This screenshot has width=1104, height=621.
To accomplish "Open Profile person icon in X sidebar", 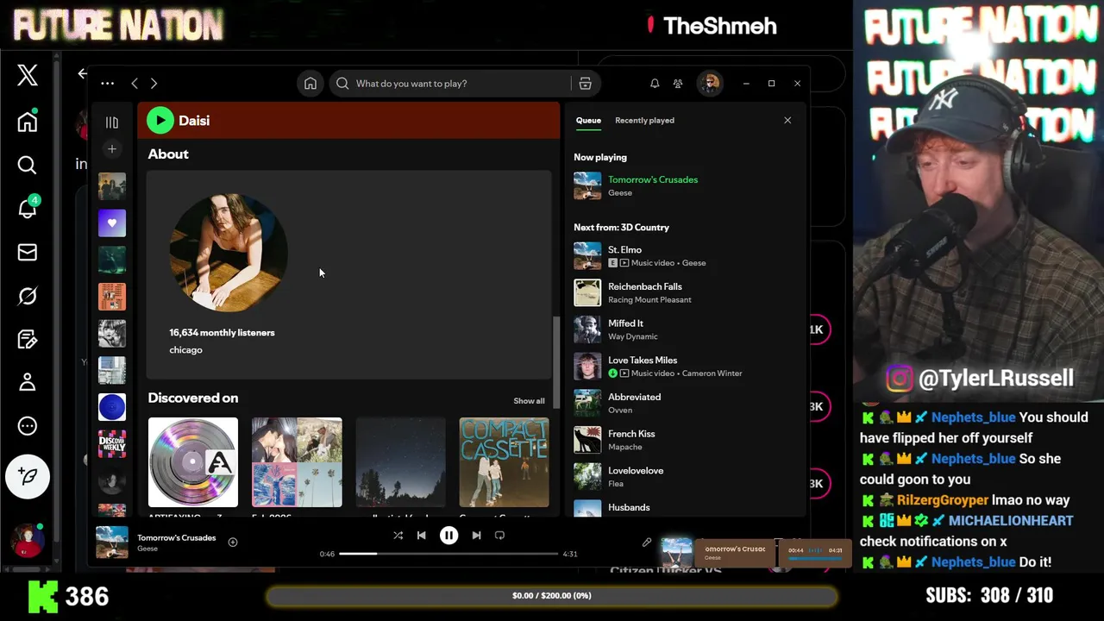I will [28, 381].
